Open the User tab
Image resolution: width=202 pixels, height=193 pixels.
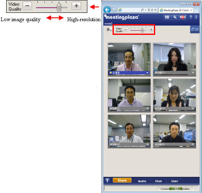tap(175, 181)
